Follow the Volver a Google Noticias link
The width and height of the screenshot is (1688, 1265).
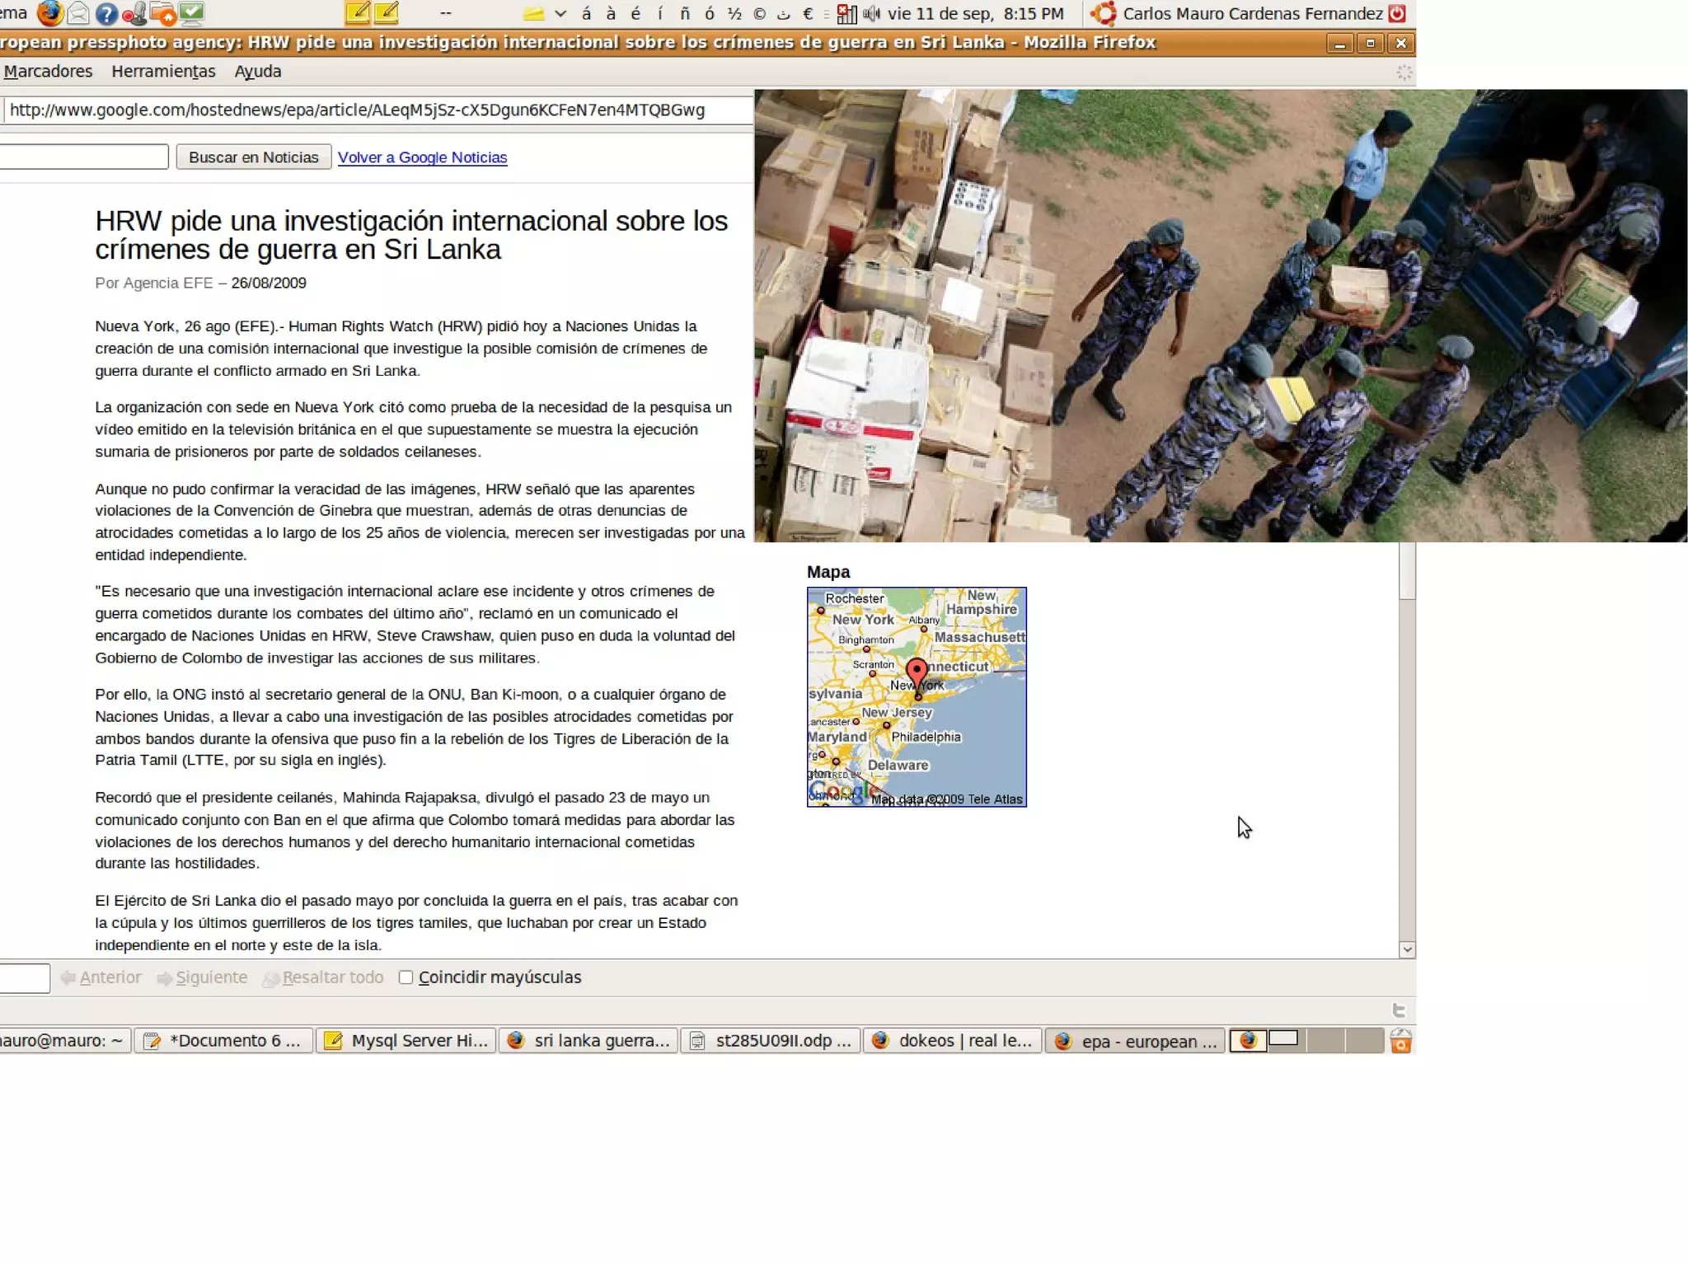pos(422,157)
